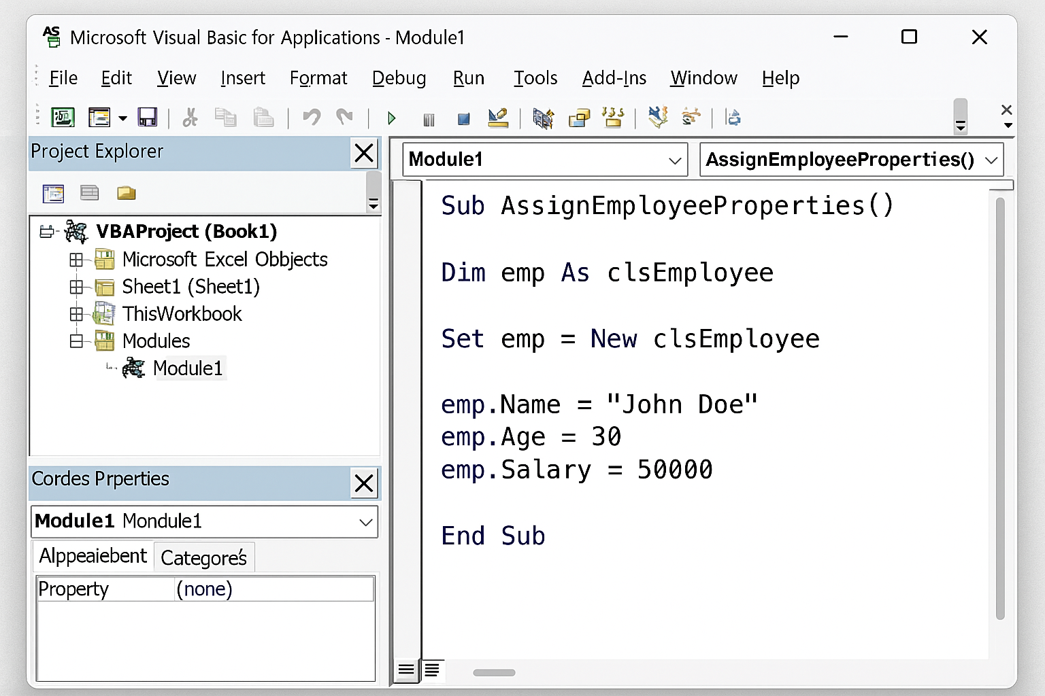This screenshot has height=696, width=1045.
Task: Click the code line emp.Salary = 50000
Action: click(x=577, y=470)
